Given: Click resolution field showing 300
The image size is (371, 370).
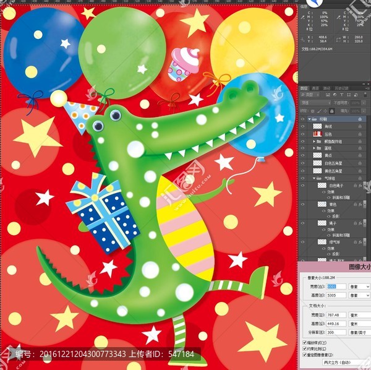Looking at the screenshot, I should point(336,333).
